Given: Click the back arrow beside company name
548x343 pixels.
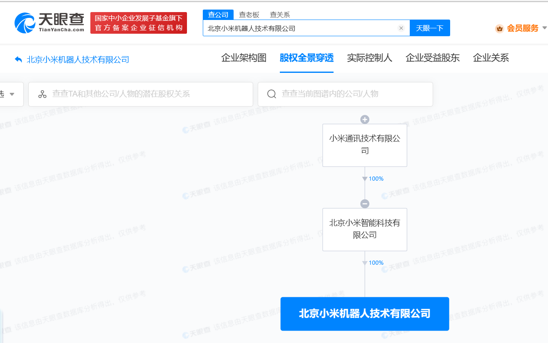Looking at the screenshot, I should tap(18, 59).
